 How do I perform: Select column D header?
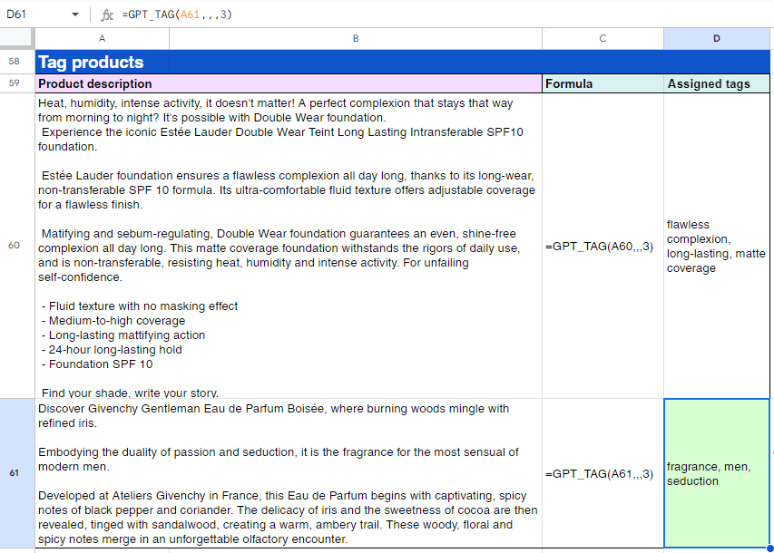click(716, 38)
